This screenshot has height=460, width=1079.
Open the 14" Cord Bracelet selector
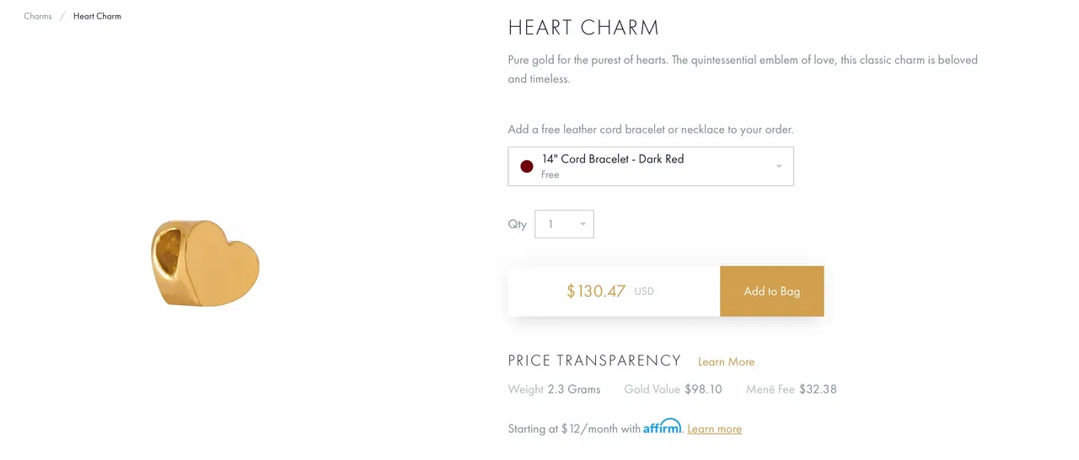(651, 166)
